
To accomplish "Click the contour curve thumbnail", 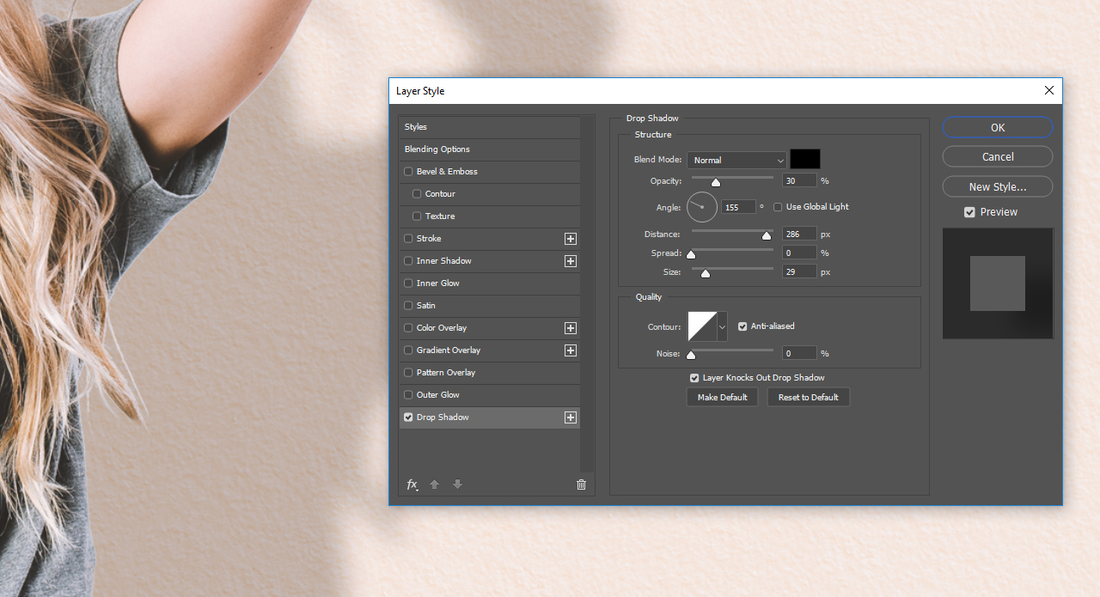I will pos(702,326).
